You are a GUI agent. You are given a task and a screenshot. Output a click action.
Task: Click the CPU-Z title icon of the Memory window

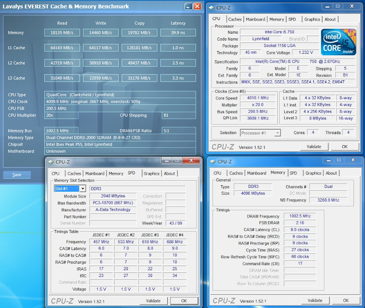(x=213, y=162)
